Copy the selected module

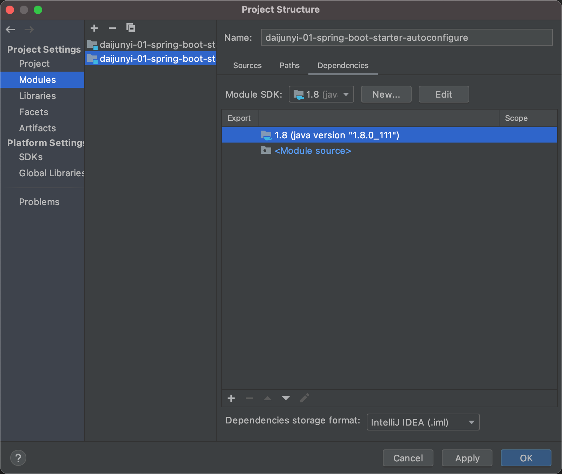coord(131,28)
